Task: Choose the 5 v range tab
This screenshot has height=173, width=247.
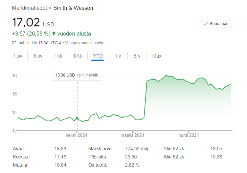Action: 137,56
